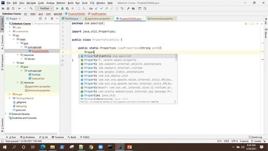This screenshot has height=151, width=268.
Task: Expand the screenshots folder
Action: [10, 31]
